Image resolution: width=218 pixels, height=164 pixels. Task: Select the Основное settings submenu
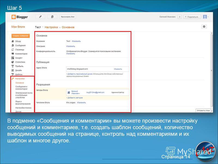[x=20, y=83]
